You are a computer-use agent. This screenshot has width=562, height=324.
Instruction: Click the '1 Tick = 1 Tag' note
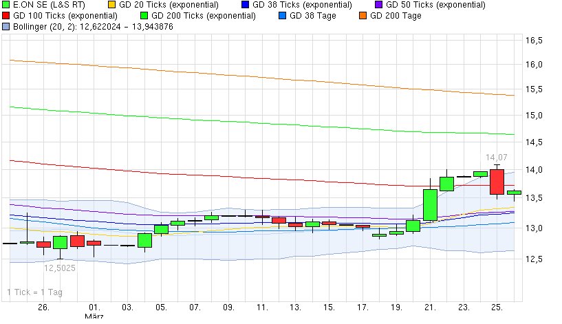pos(35,292)
